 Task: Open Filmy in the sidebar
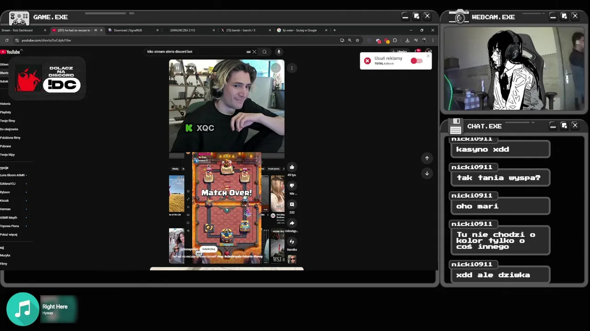[x=4, y=264]
